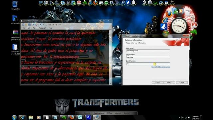
Task: Click the Find magnifier icon in notepad toolbar
Action: (60, 25)
